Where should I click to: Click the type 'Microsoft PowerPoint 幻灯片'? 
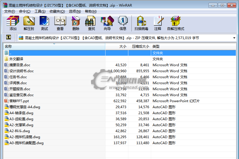pyautogui.click(x=176, y=101)
